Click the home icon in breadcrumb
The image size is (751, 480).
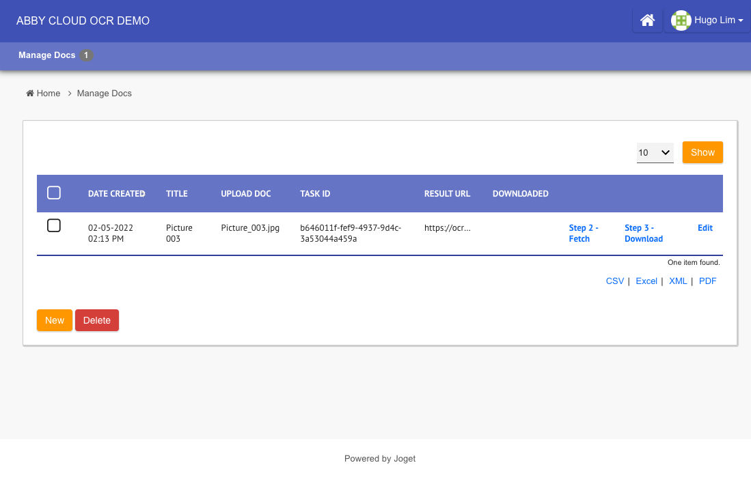[x=30, y=94]
